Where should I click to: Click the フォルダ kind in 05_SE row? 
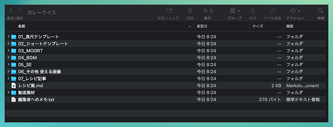pos(295,65)
